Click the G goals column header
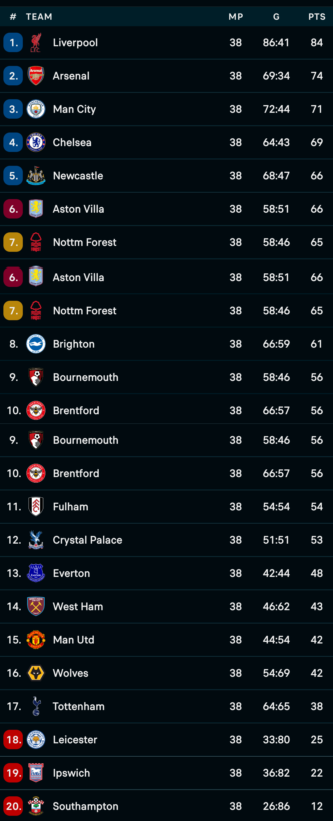Screen dimensions: 333x821 [x=276, y=17]
